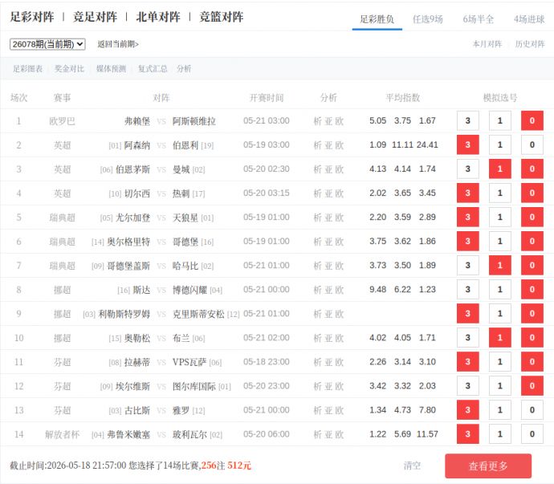
Task: Click the 查看更多 button
Action: tap(488, 466)
